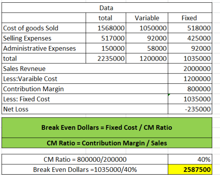The image size is (220, 175).
Task: Click the 'Administrative Expenses' label cell
Action: (44, 48)
